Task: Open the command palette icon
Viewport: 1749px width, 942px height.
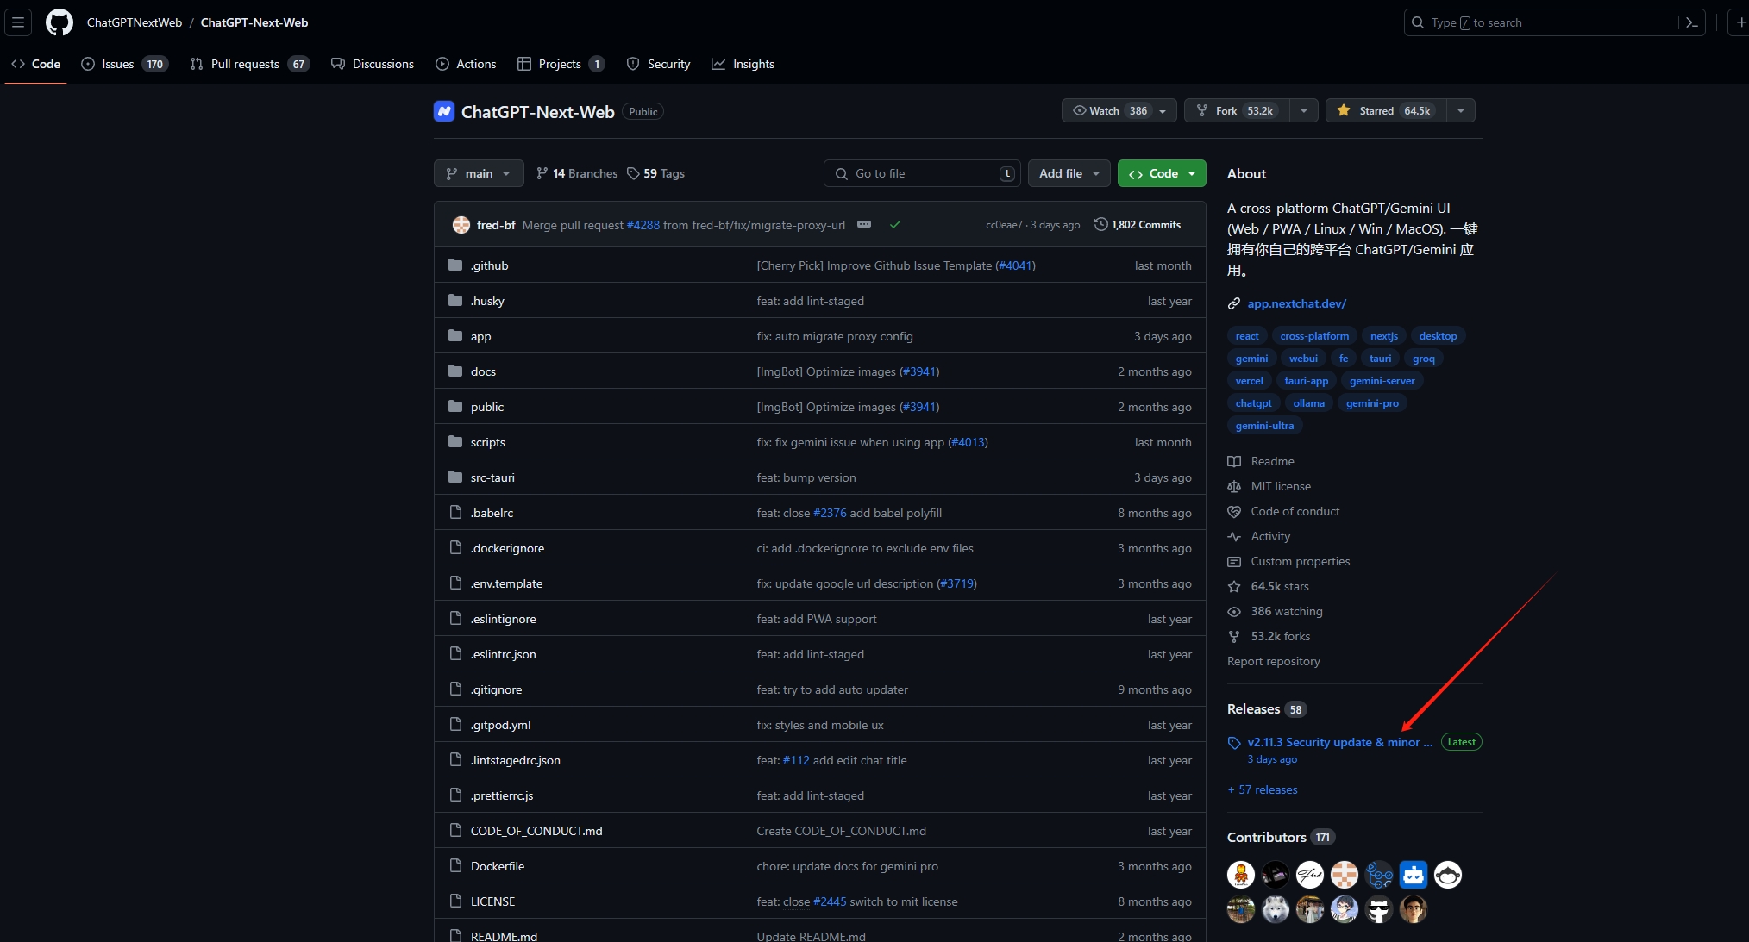Action: (x=1691, y=22)
